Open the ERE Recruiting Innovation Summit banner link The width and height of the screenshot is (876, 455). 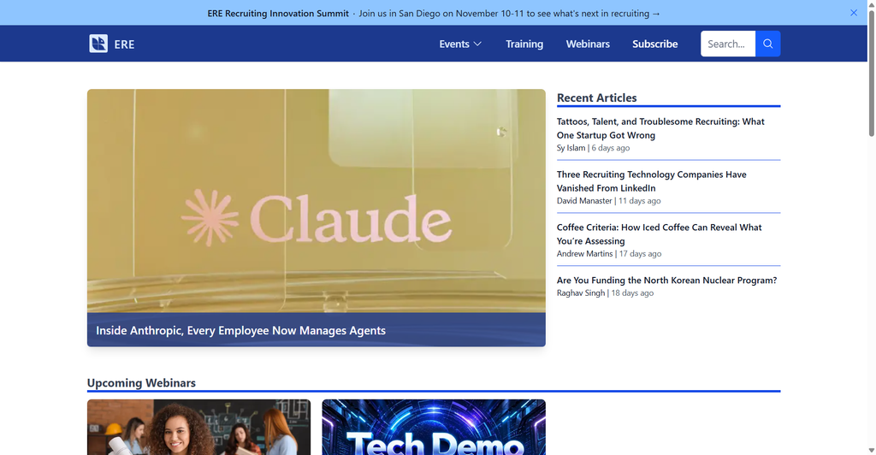434,13
